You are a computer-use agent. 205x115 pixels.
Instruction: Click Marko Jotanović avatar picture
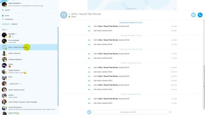pos(4,53)
